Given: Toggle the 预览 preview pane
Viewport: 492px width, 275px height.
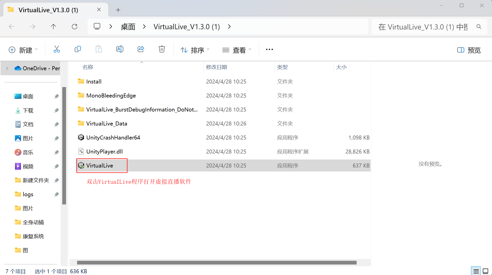Looking at the screenshot, I should (x=469, y=50).
